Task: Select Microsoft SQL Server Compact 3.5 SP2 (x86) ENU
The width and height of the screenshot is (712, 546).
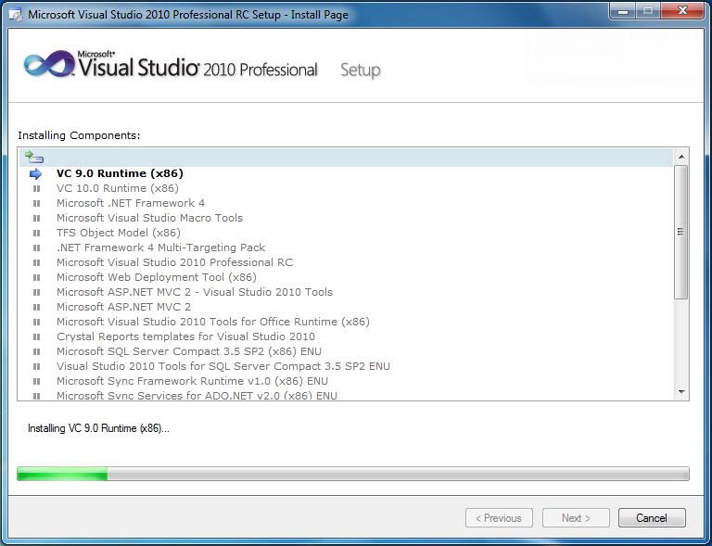Action: tap(189, 351)
